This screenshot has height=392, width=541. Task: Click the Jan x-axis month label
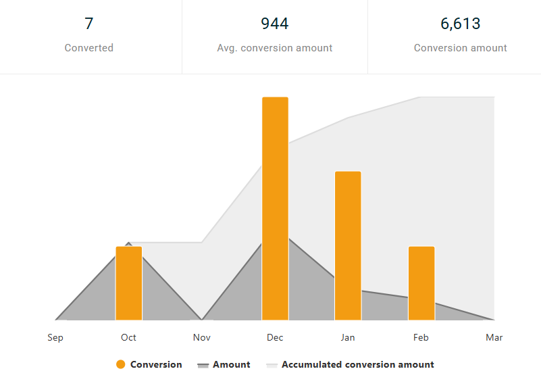point(348,337)
